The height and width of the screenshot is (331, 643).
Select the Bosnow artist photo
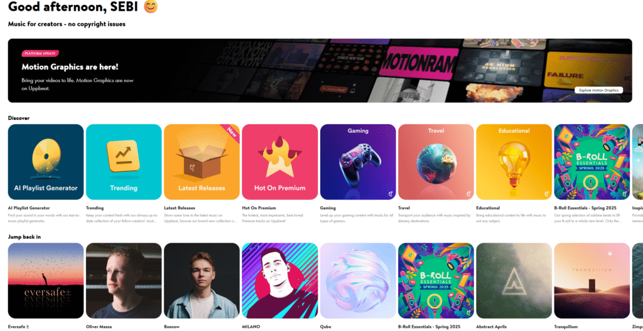pos(202,281)
